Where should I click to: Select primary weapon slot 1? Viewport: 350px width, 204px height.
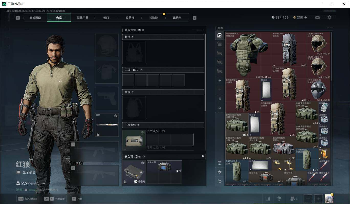pos(94,151)
